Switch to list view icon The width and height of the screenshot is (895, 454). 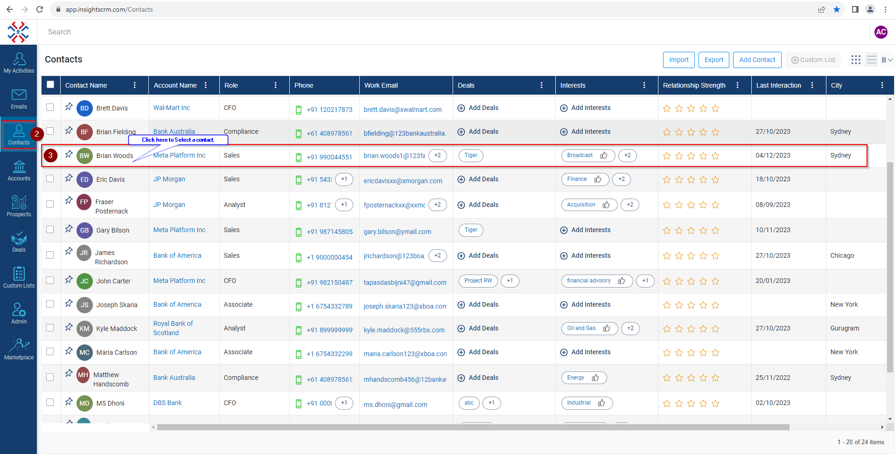coord(871,60)
